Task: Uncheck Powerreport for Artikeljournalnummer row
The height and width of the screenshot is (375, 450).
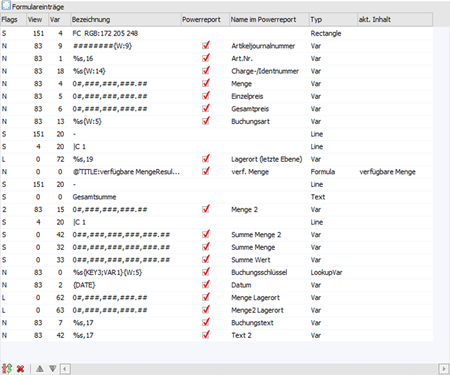Action: click(206, 45)
